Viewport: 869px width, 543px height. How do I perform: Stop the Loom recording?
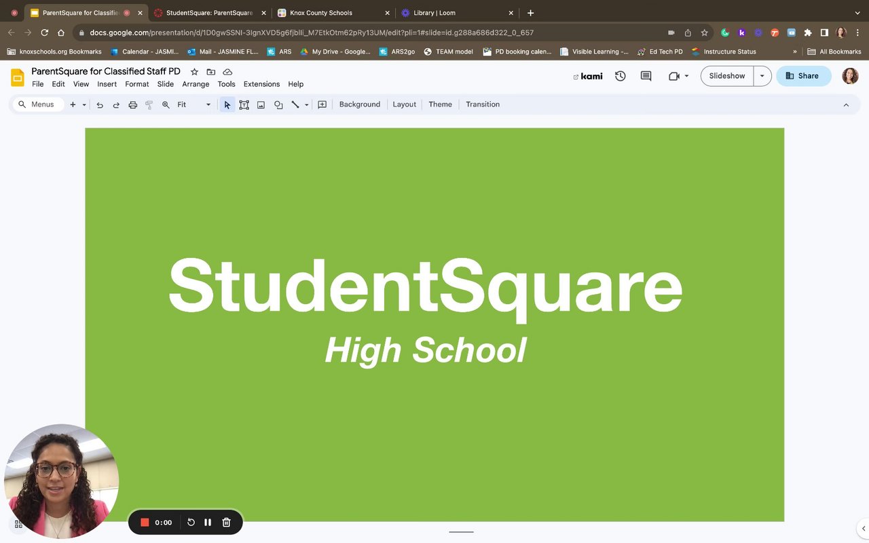(x=145, y=523)
